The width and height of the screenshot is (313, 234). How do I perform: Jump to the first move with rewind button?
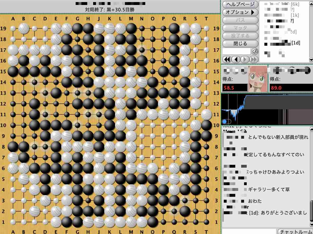(x=227, y=59)
